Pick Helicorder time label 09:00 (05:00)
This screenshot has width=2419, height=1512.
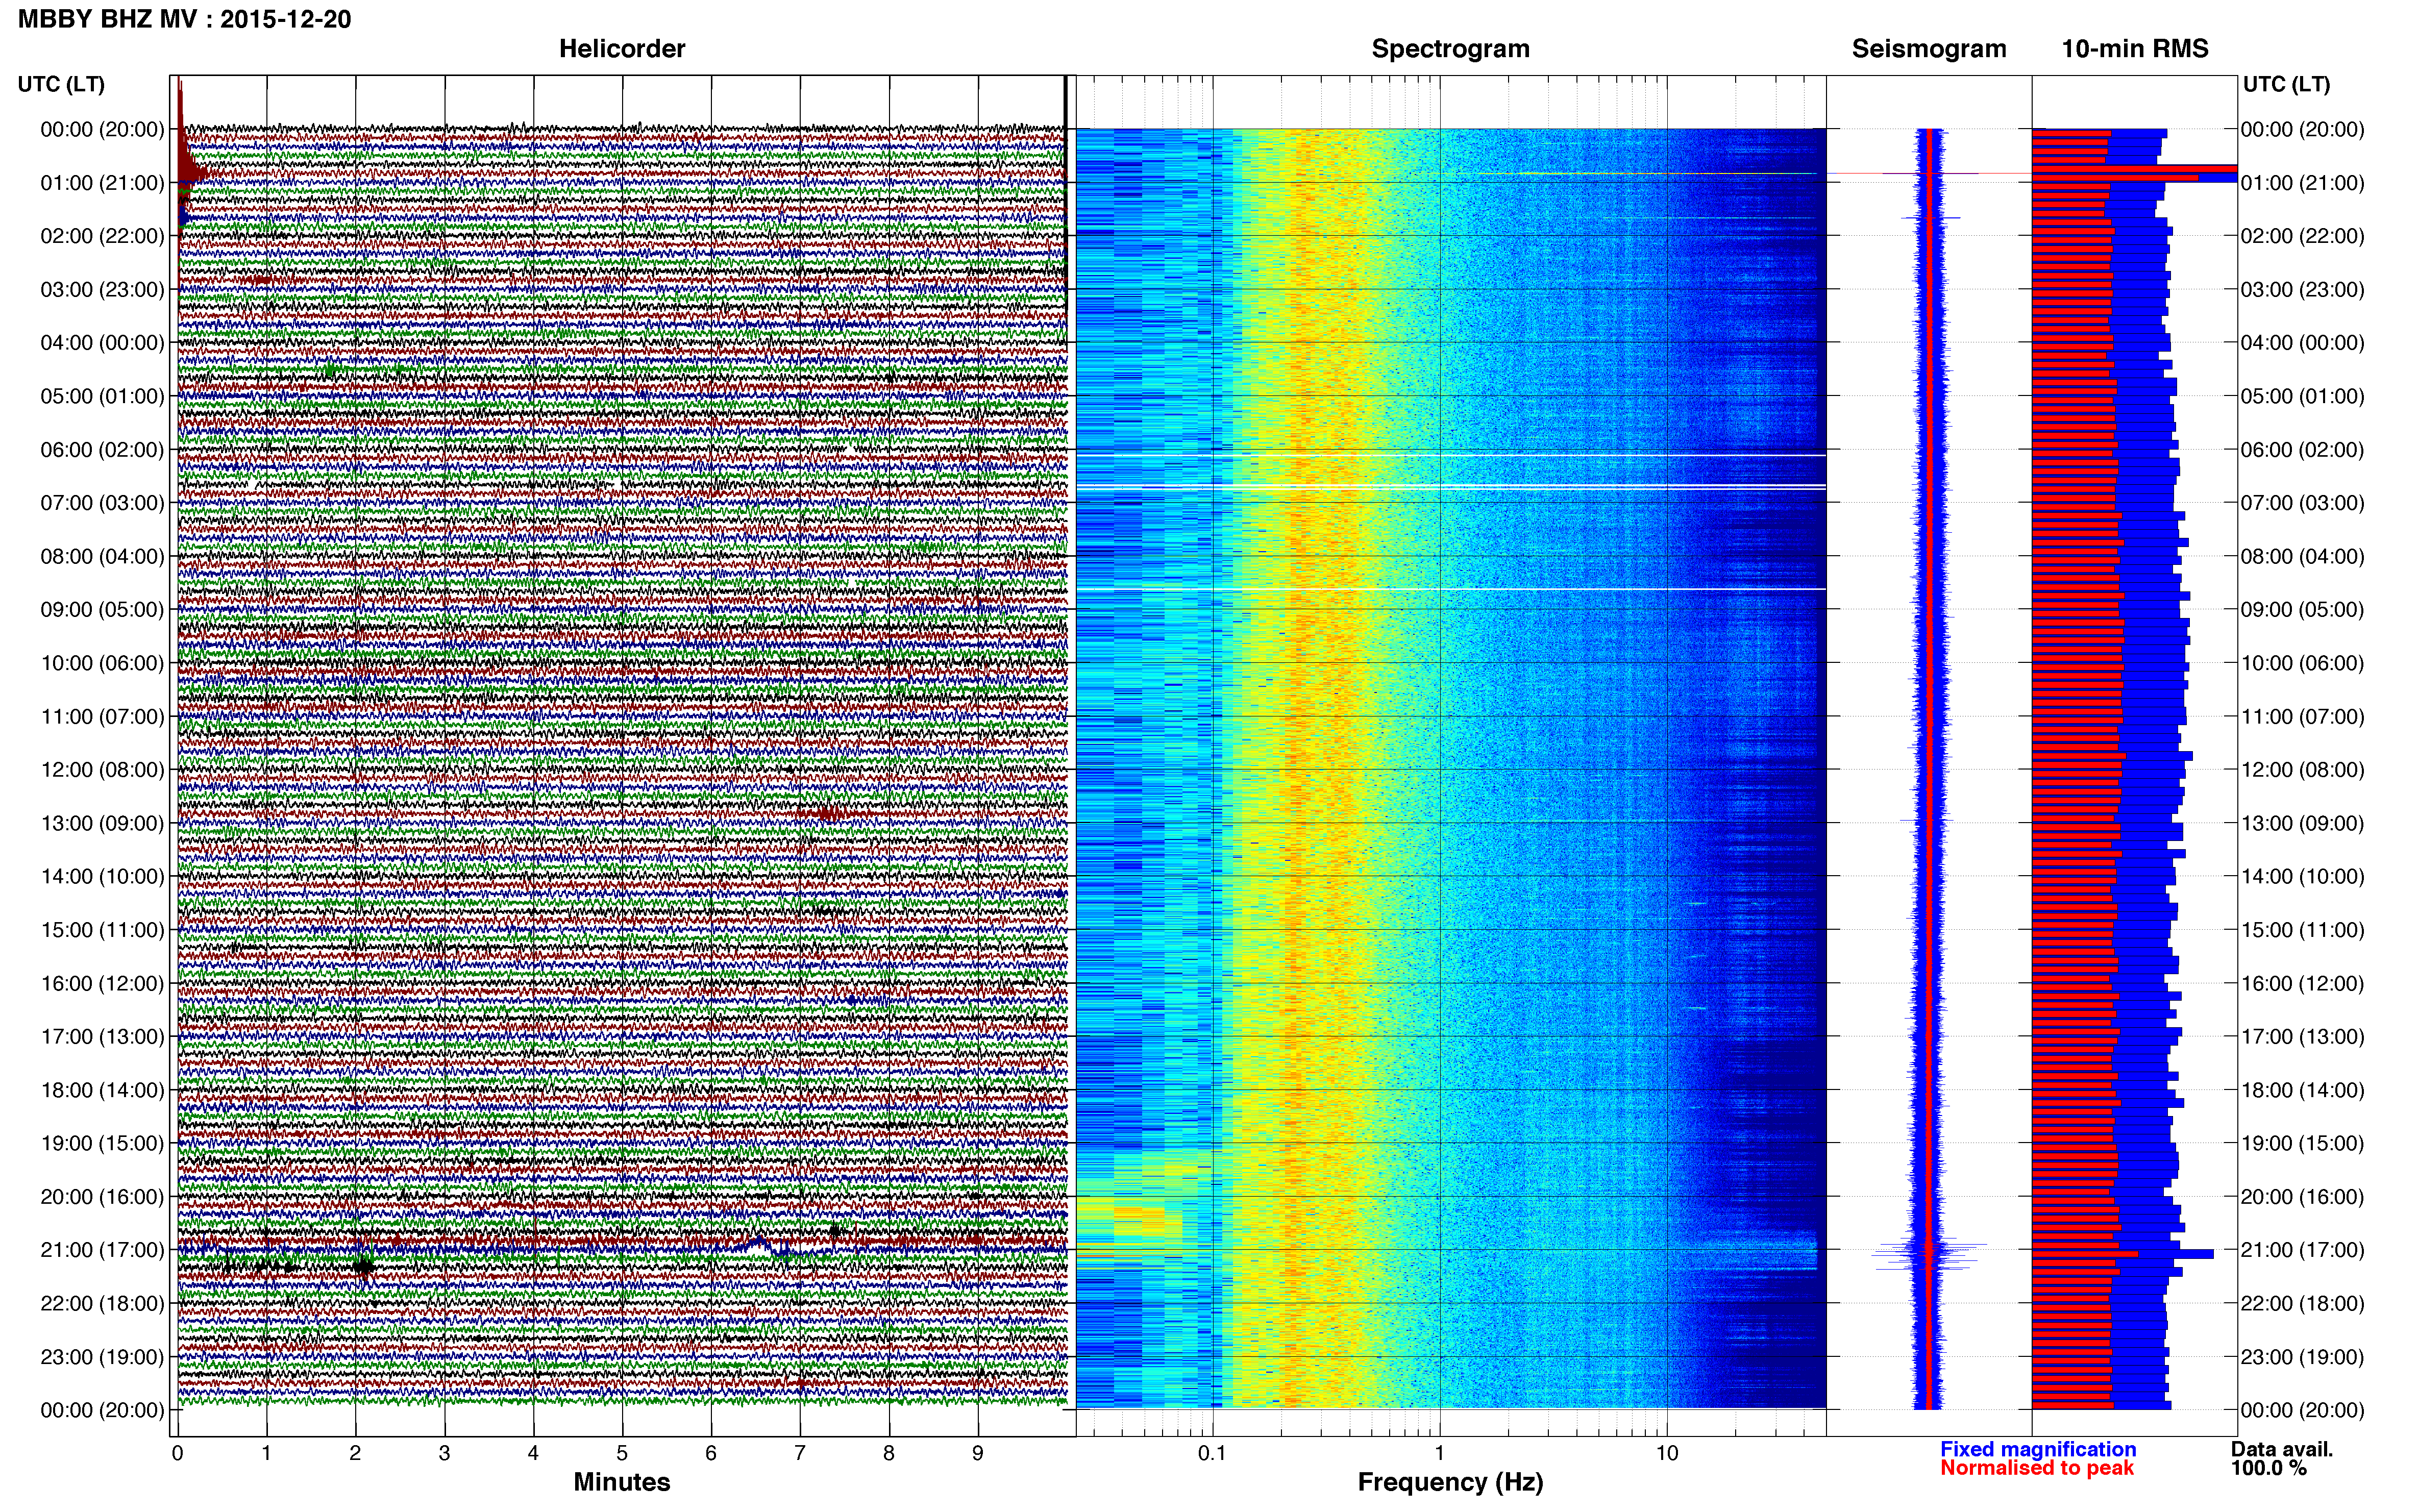point(102,610)
